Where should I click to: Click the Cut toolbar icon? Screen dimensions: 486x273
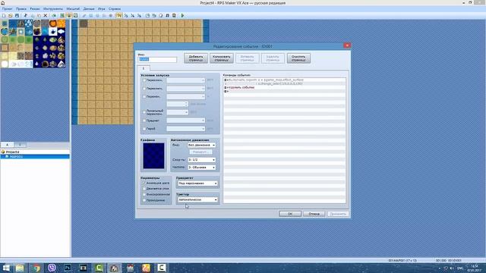pyautogui.click(x=26, y=15)
